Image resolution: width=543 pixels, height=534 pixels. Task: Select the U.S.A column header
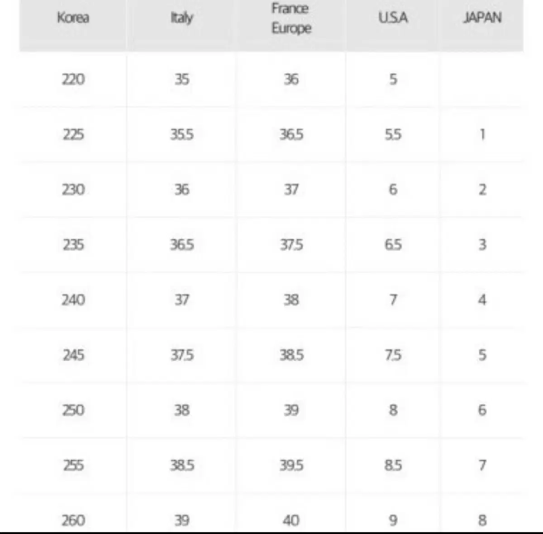coord(393,18)
